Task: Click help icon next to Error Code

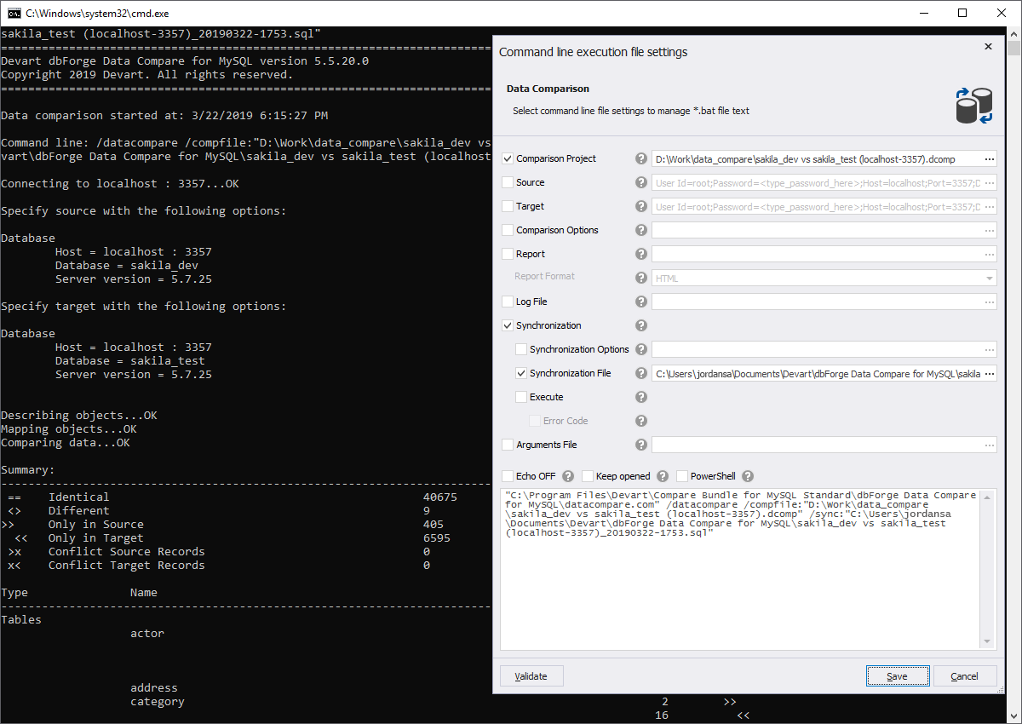Action: point(641,421)
